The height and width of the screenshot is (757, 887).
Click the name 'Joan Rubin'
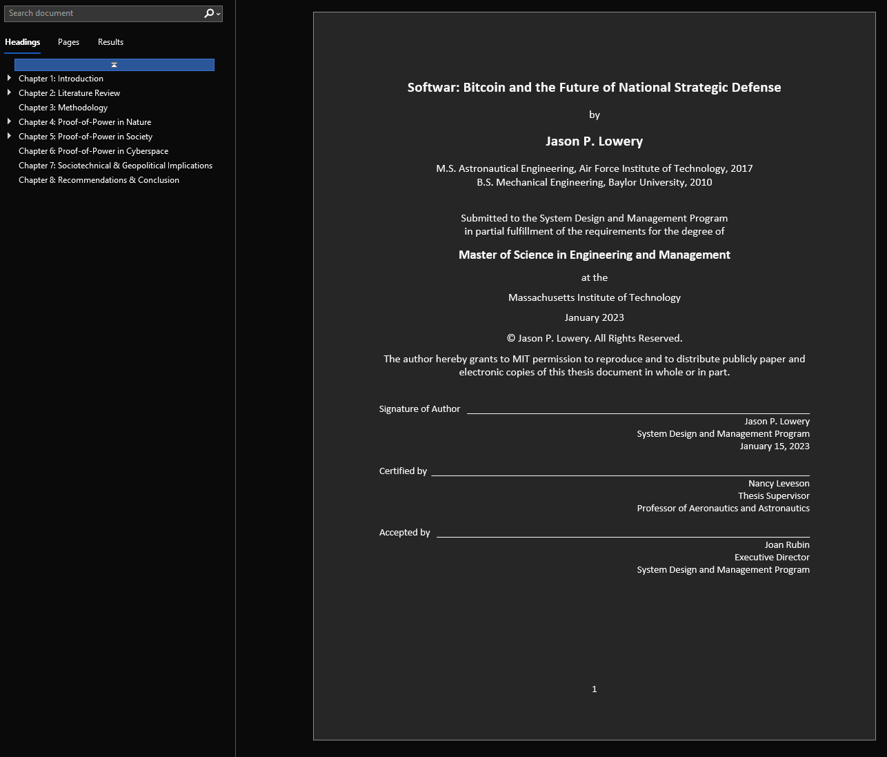click(x=787, y=545)
